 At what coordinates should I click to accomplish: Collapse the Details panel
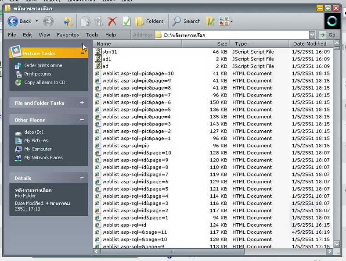[x=82, y=178]
